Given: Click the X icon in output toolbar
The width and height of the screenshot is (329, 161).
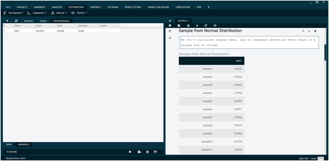Looking at the screenshot, I should click(x=197, y=25).
